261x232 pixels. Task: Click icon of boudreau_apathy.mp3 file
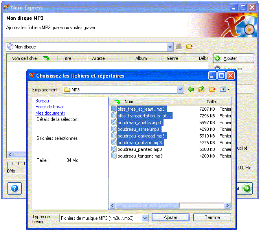tap(114, 122)
